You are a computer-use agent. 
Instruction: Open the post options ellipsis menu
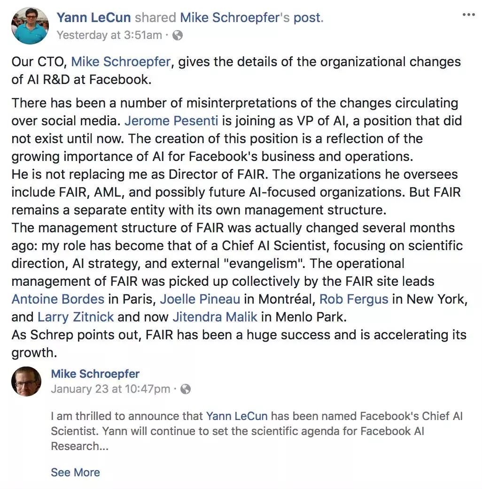468,15
